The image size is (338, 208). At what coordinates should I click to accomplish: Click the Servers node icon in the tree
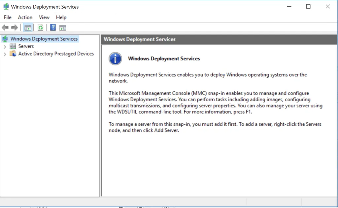coord(13,46)
